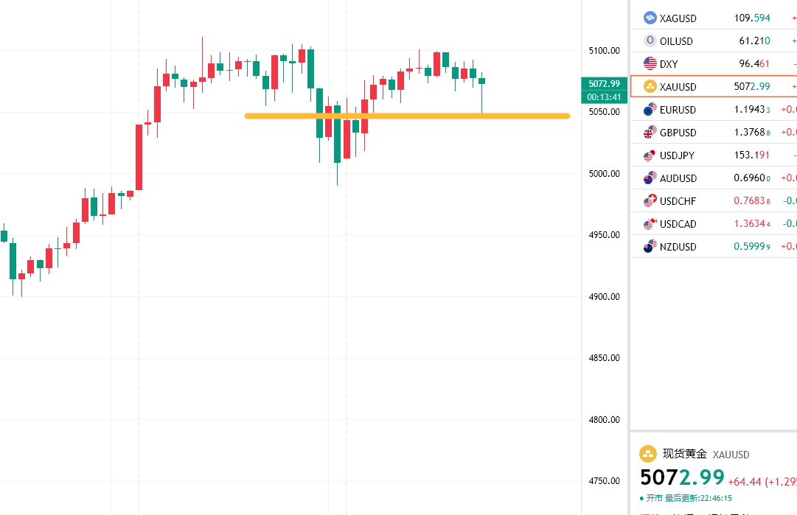797x515 pixels.
Task: Click the OILUSD symbol icon
Action: coord(650,41)
